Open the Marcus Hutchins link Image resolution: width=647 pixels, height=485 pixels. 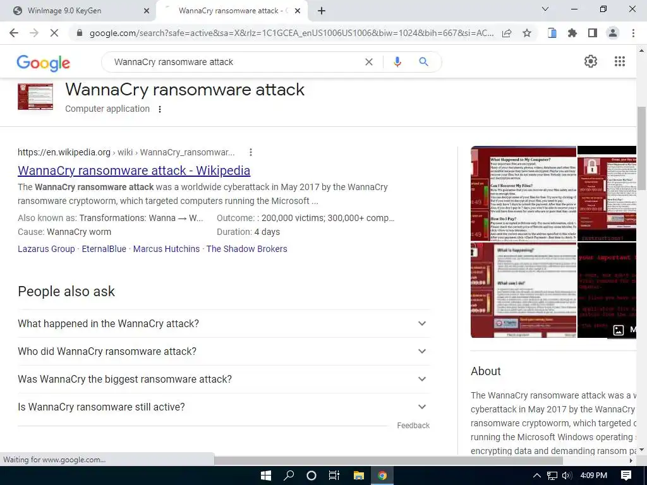click(x=166, y=249)
